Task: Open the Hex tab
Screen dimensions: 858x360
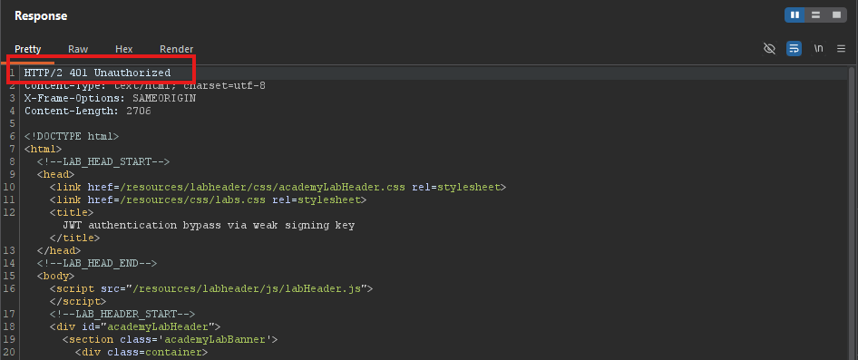Action: click(x=123, y=49)
